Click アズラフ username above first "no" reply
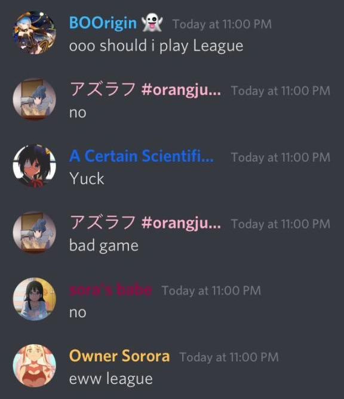 (x=145, y=89)
